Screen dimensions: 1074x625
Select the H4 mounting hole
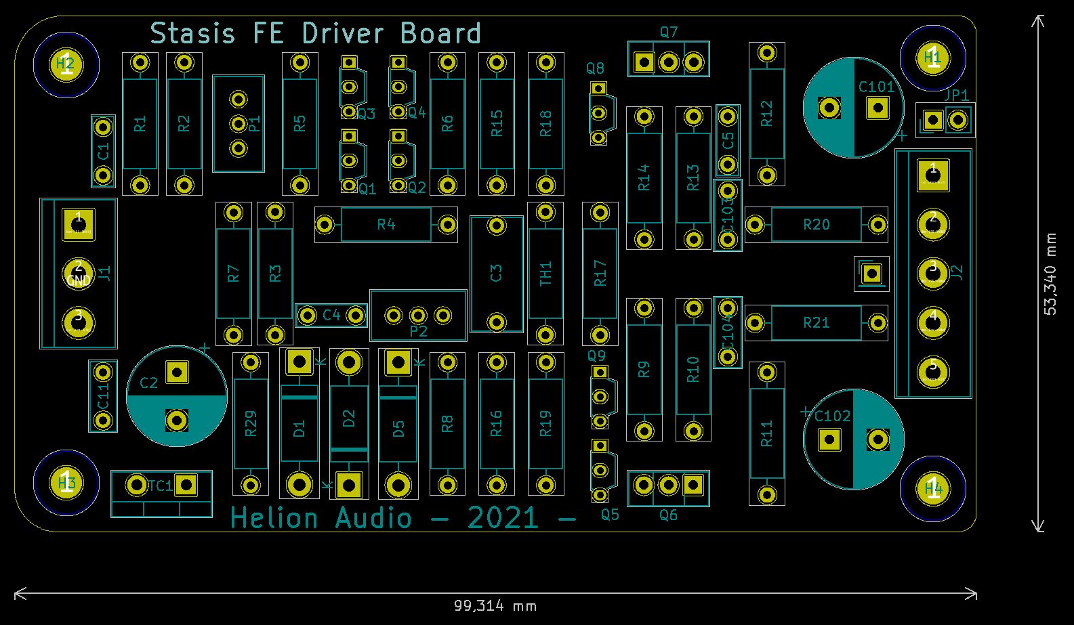point(933,489)
